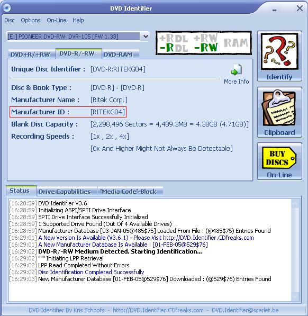Viewport: 308px width, 316px height.
Task: Click the Recording Speeds value [1x , 2x , 4x]
Action: pos(110,137)
